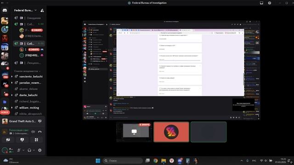Switch keyboard language 'РУС' in tray
Screen dimensions: 294x165
[254, 161]
